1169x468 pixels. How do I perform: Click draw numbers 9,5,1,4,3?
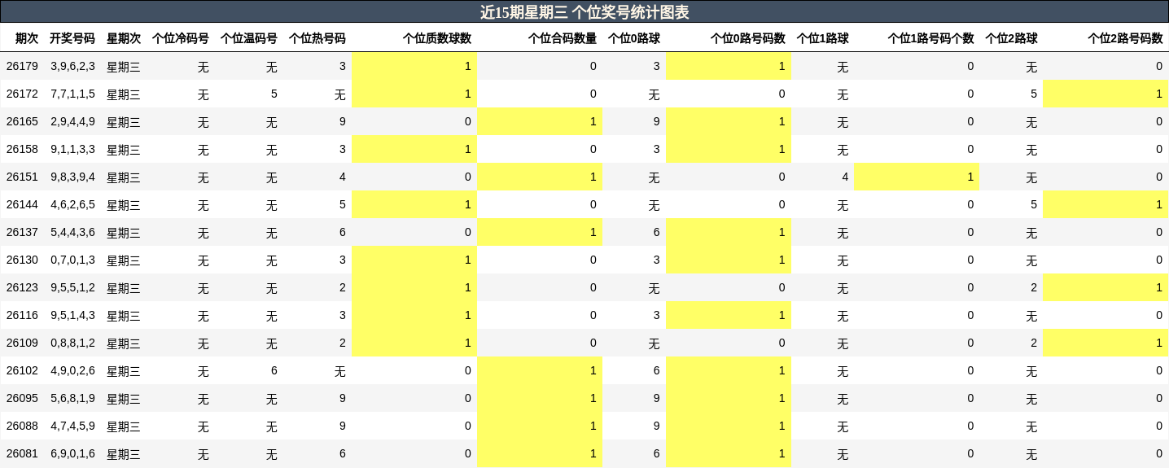pos(72,315)
